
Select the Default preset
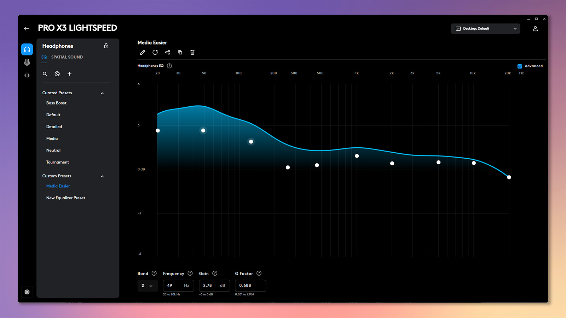[x=53, y=115]
